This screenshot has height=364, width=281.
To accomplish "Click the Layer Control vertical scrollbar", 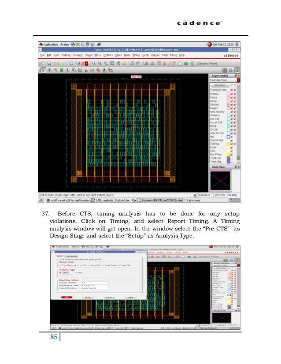I will click(x=238, y=124).
